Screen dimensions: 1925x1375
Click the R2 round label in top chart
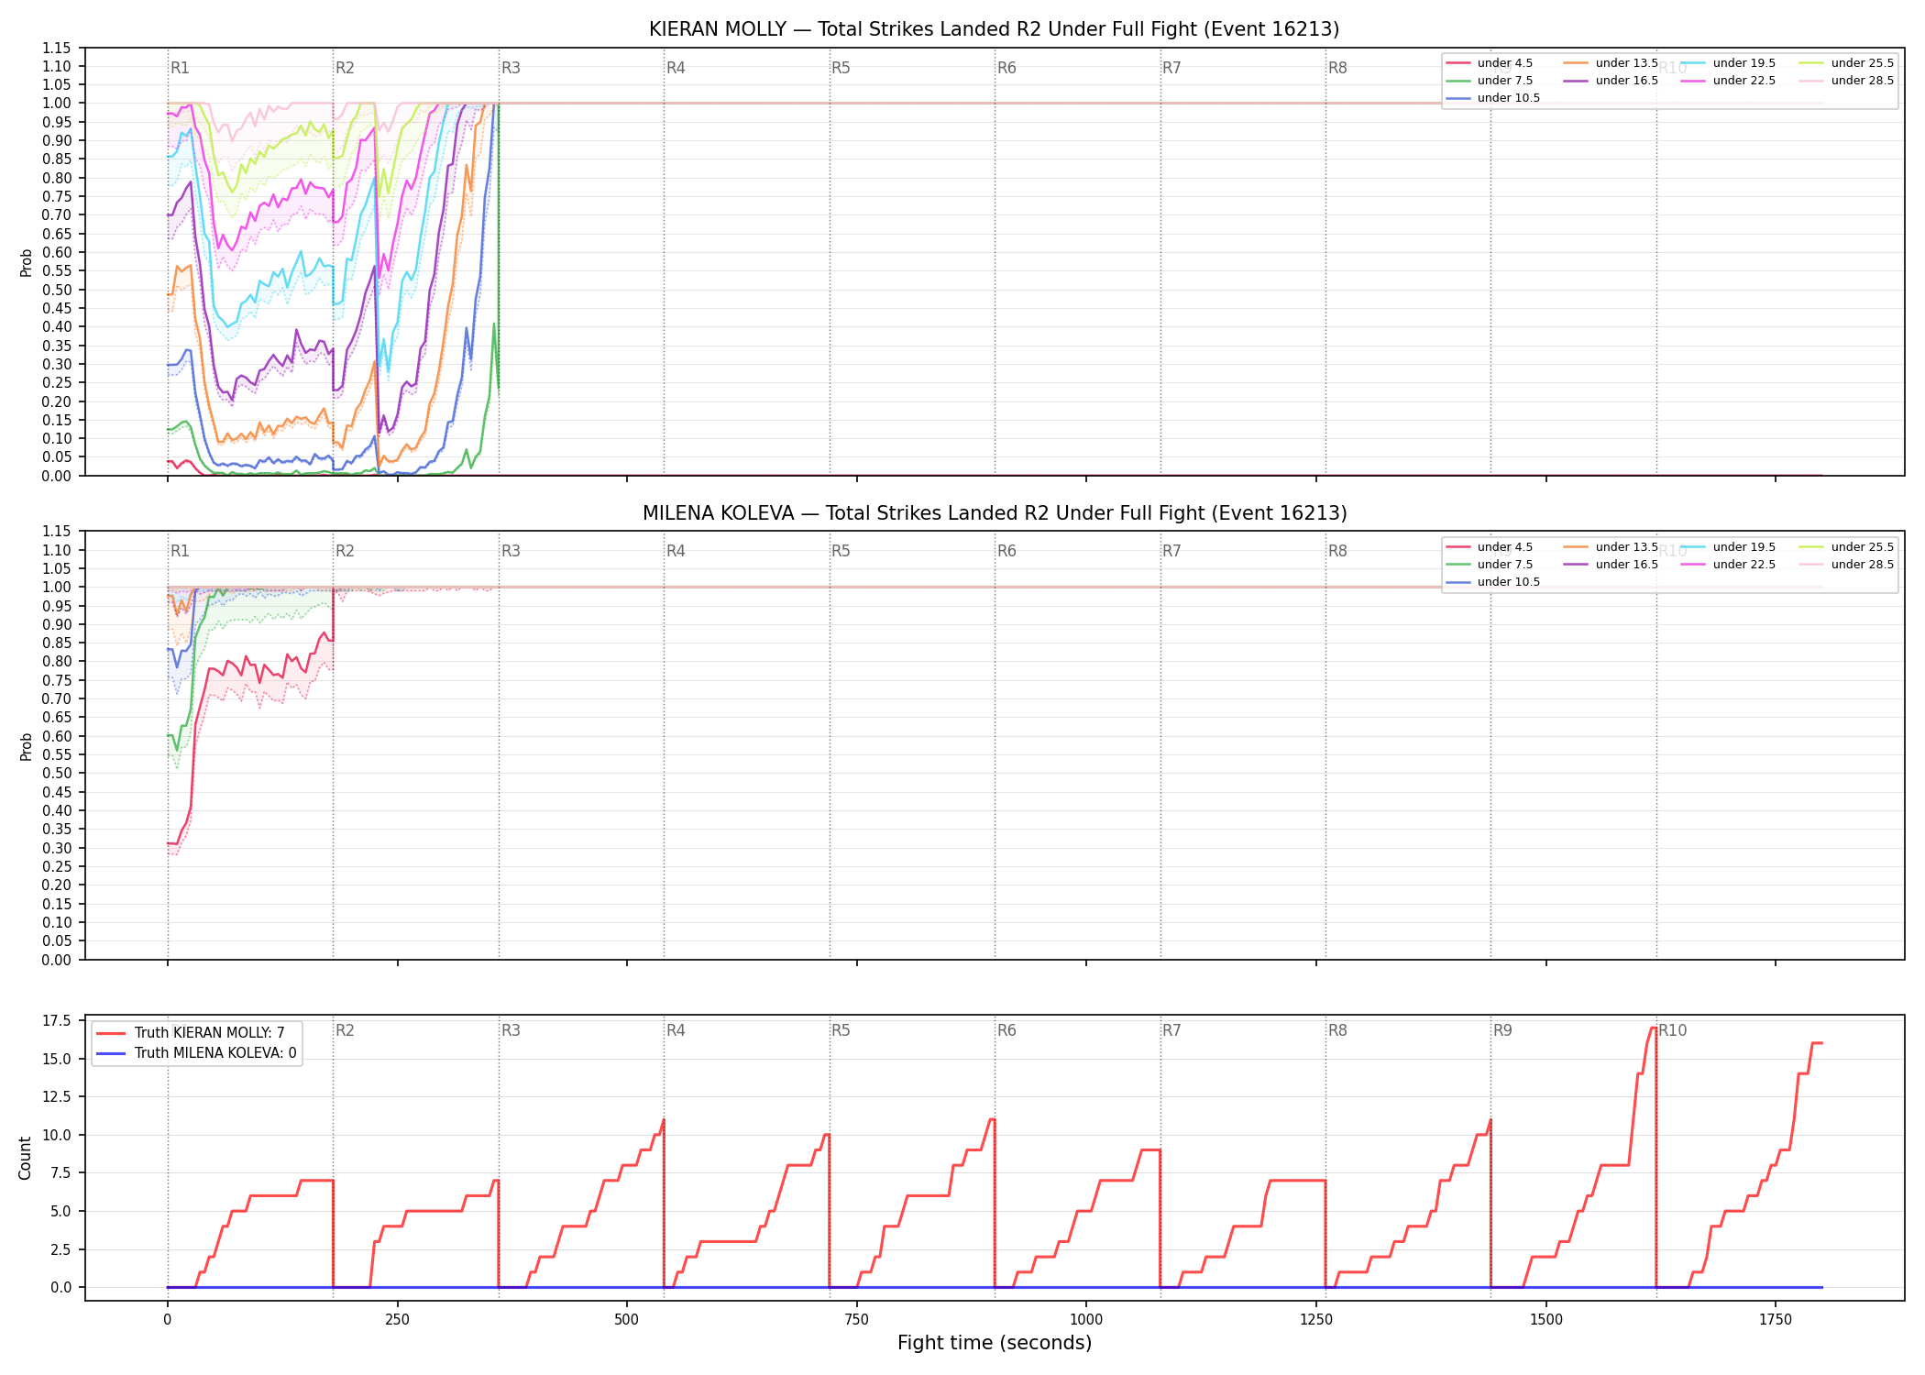345,68
